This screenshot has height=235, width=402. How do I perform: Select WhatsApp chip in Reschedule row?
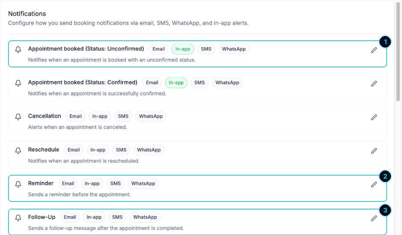tap(149, 150)
